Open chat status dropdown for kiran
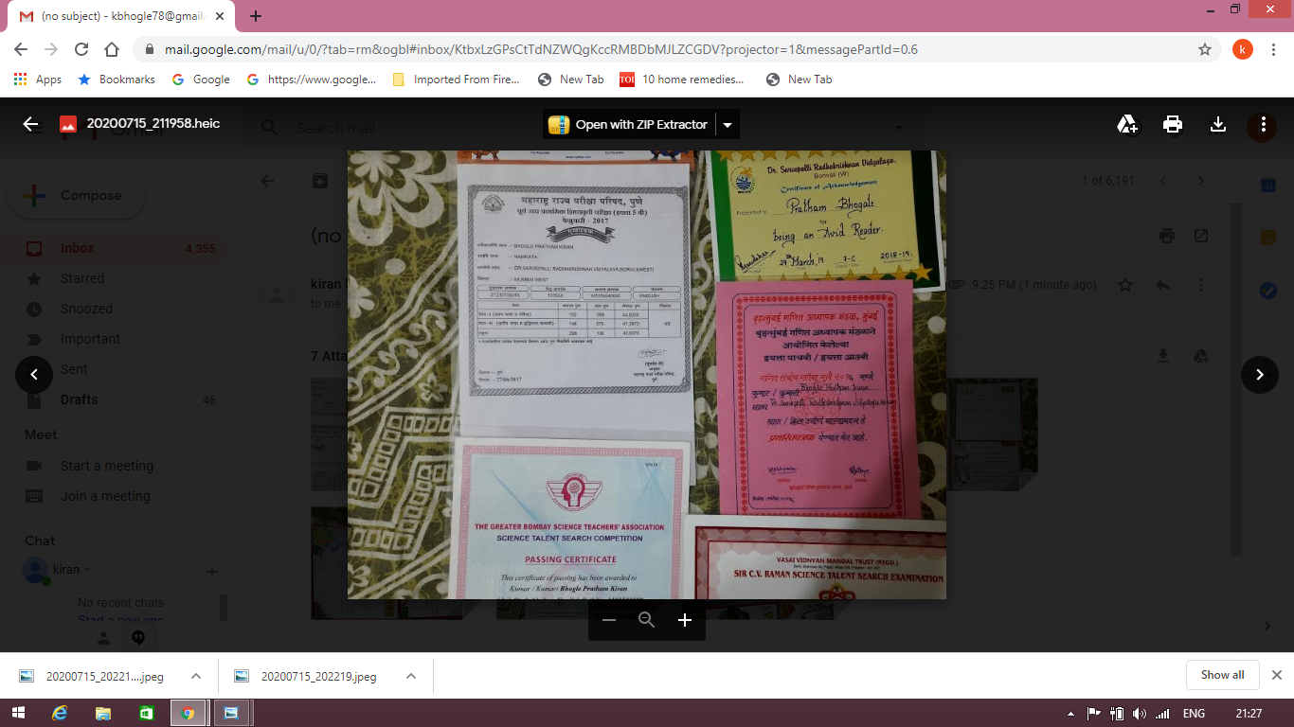 pos(87,570)
